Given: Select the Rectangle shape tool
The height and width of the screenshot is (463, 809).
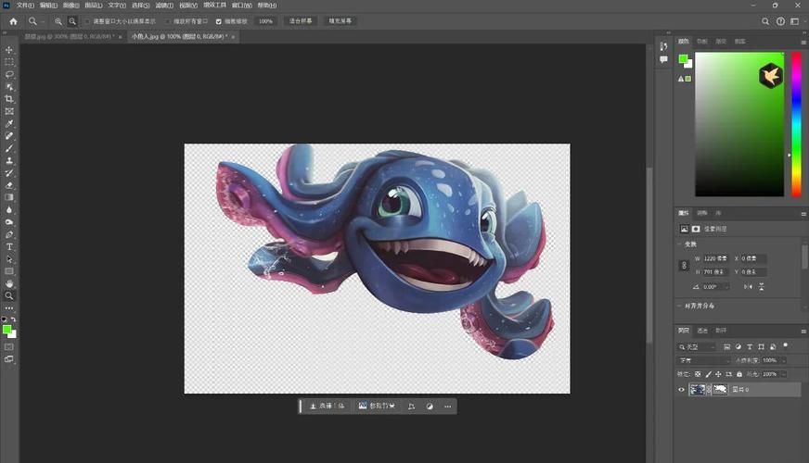Looking at the screenshot, I should coord(9,271).
